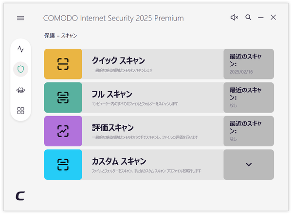Click the purple Rating Scan icon tile
Viewport: 292px width, 214px height.
pyautogui.click(x=63, y=131)
